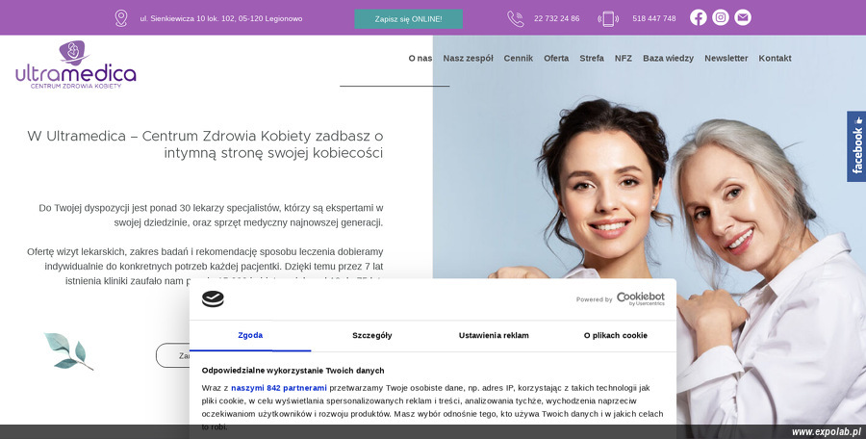Click the email envelope icon
This screenshot has height=439, width=866.
742,17
